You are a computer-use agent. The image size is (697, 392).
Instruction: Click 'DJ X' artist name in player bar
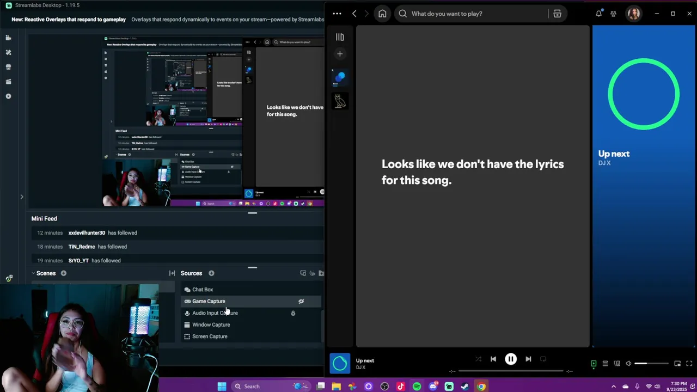(x=360, y=367)
